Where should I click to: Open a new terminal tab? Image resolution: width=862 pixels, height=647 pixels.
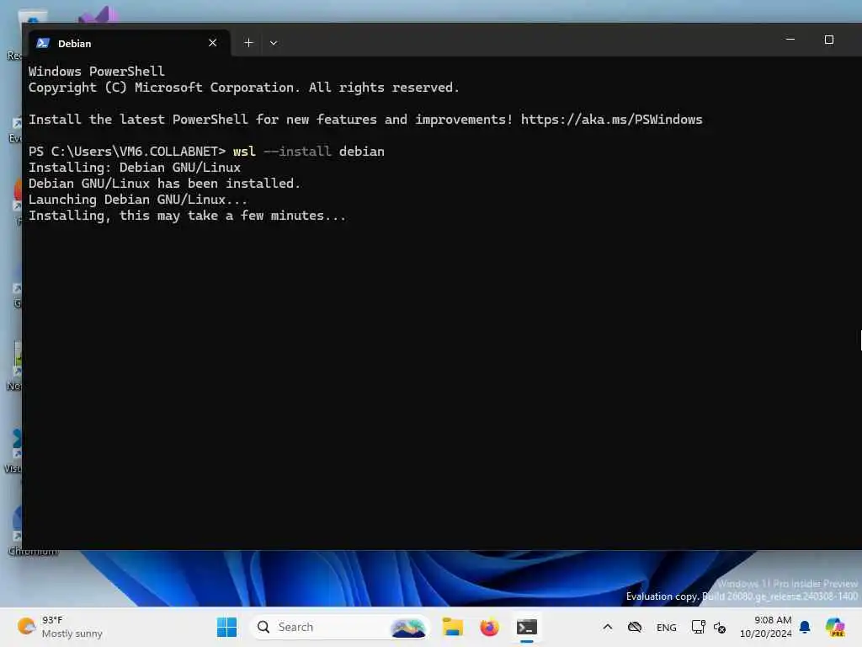pos(248,43)
